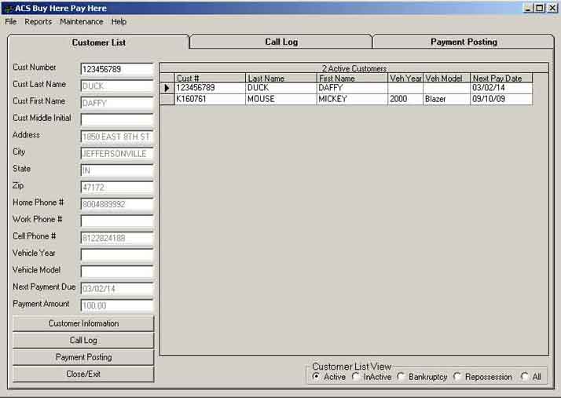
Task: Click the Blazer vehicle model cell
Action: 446,99
